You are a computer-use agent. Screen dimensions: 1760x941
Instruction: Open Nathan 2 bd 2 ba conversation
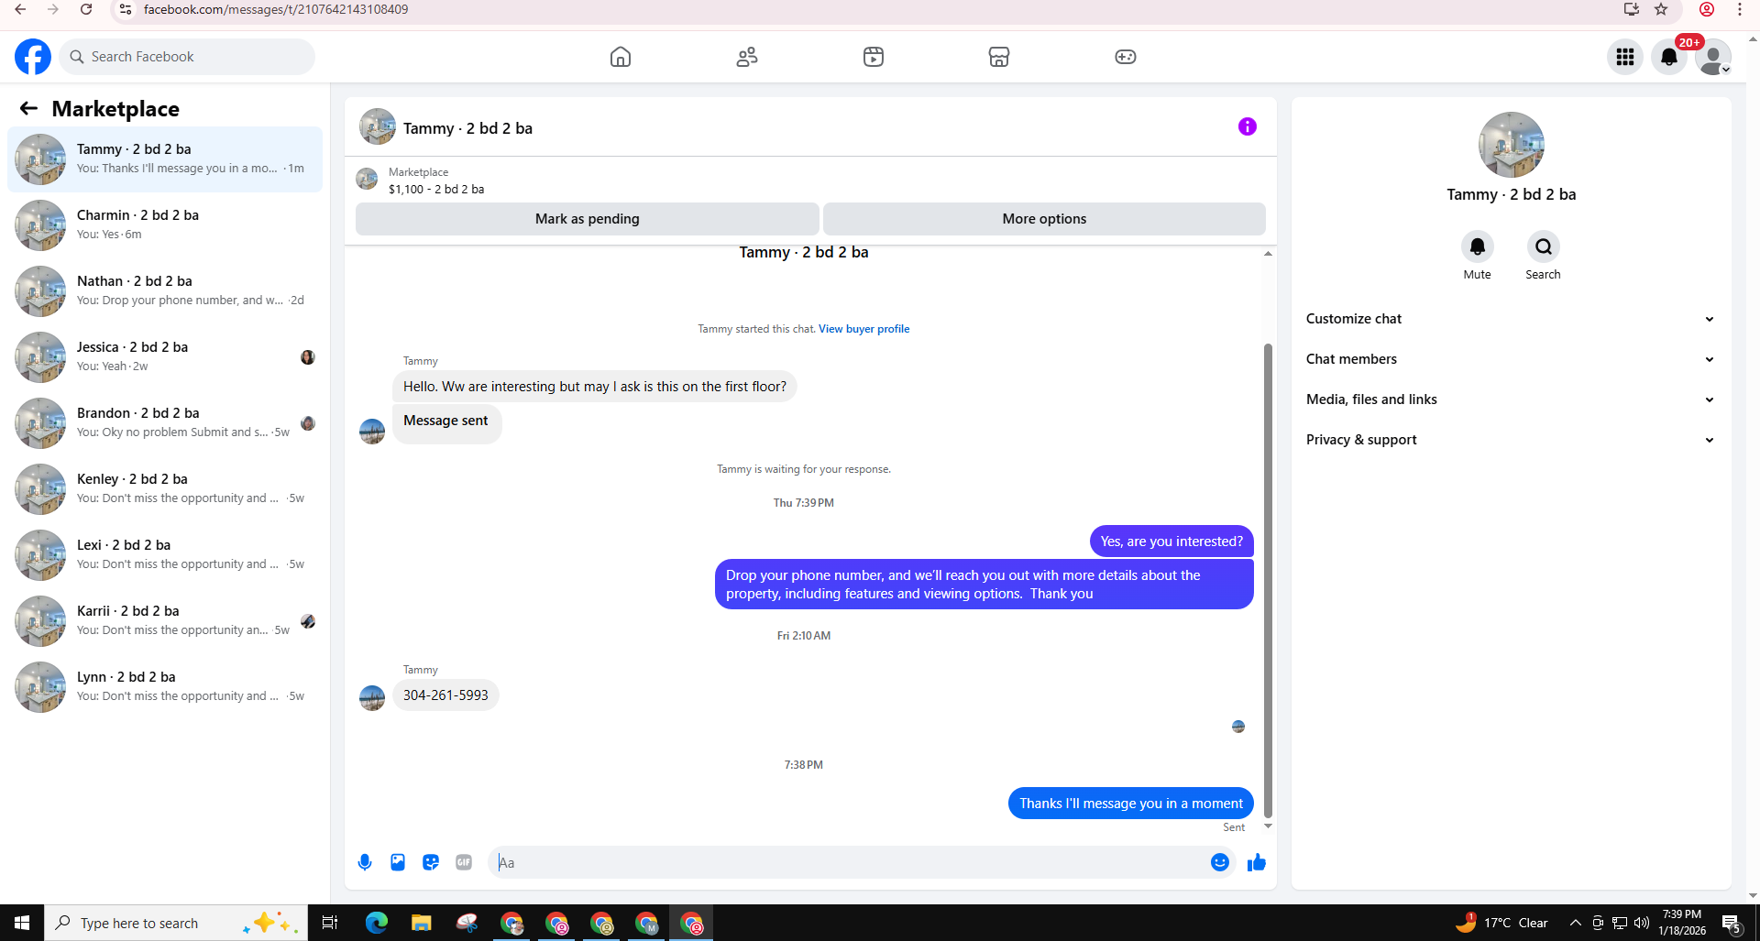coord(165,291)
